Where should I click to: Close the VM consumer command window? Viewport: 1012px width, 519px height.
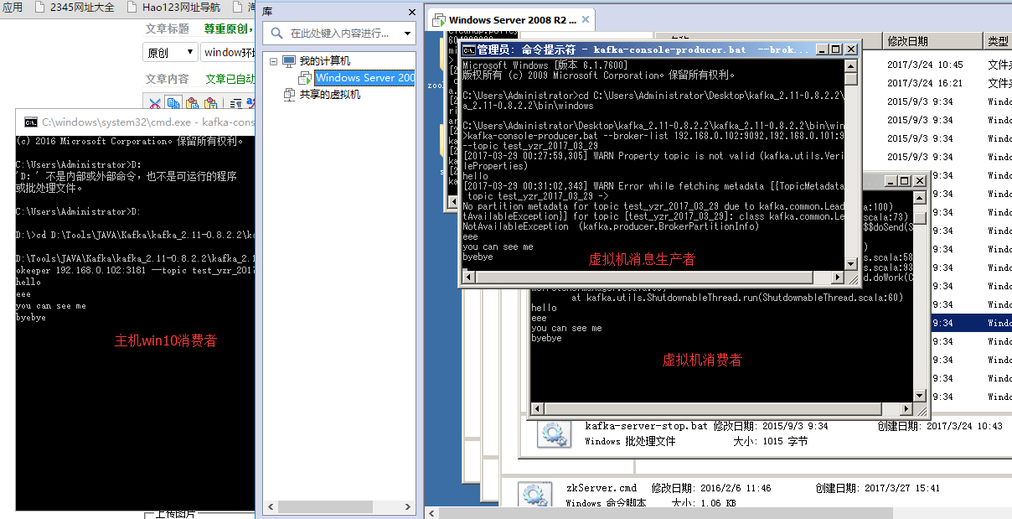tap(919, 181)
